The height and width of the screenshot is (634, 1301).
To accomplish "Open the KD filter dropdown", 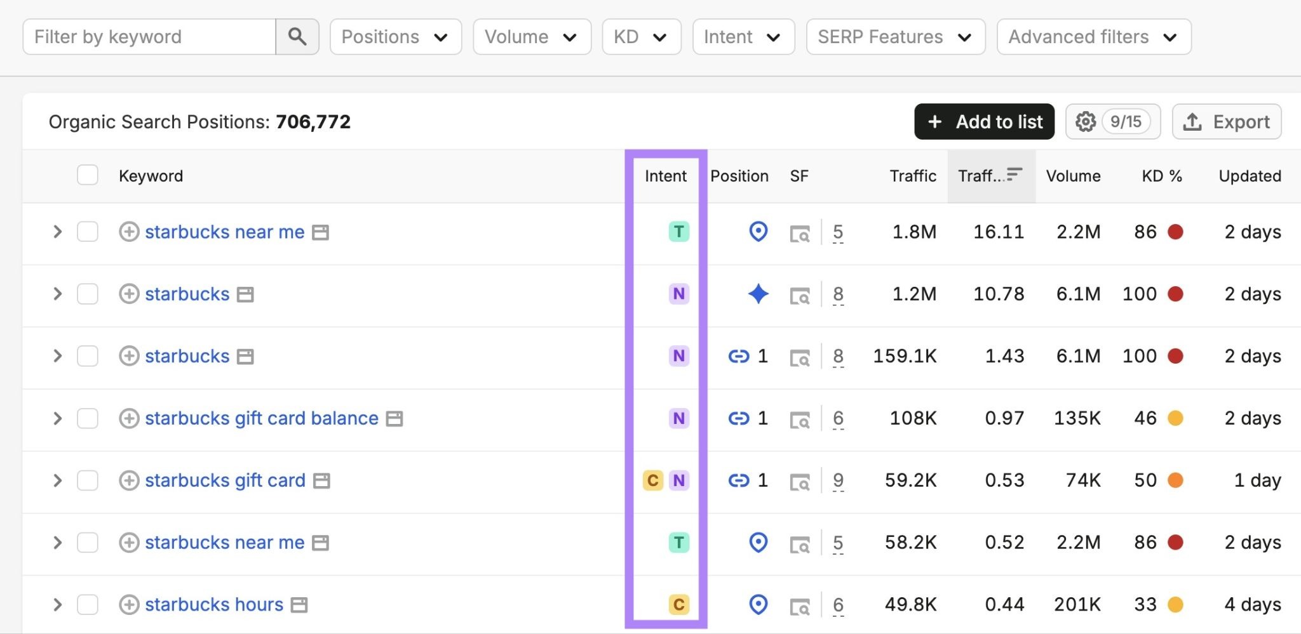I will [642, 37].
